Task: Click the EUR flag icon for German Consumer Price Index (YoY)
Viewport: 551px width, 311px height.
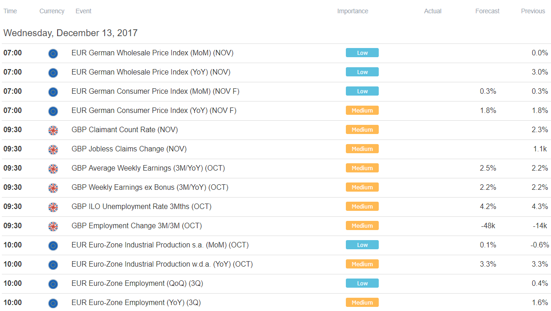Action: (53, 111)
